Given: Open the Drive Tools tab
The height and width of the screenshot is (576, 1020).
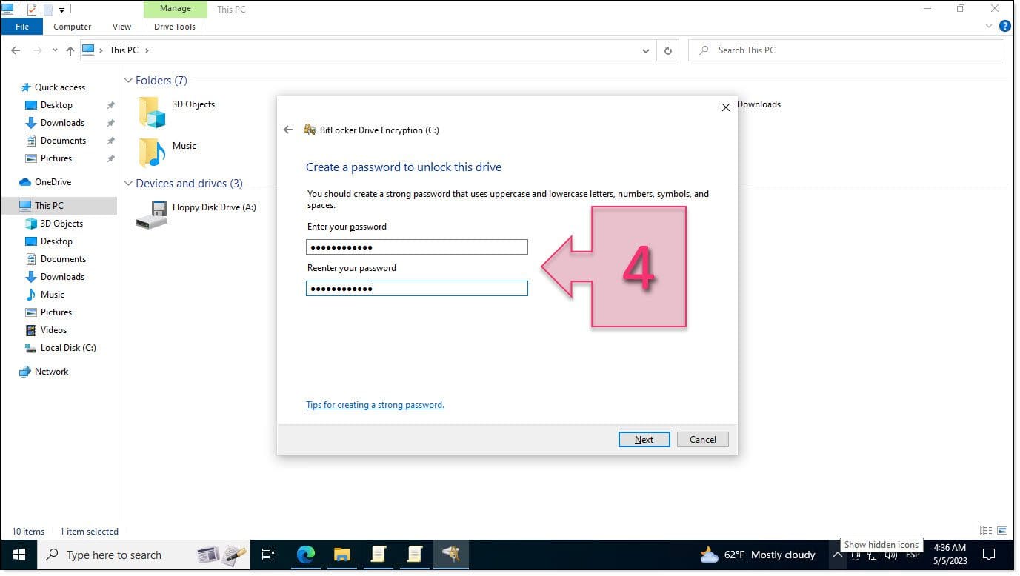Looking at the screenshot, I should (x=175, y=27).
